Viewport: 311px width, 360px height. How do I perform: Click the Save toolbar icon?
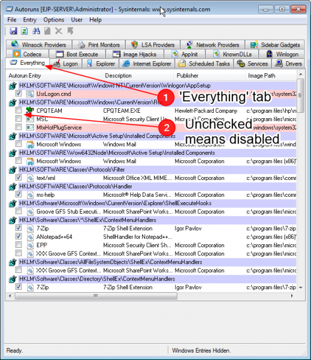pos(13,31)
